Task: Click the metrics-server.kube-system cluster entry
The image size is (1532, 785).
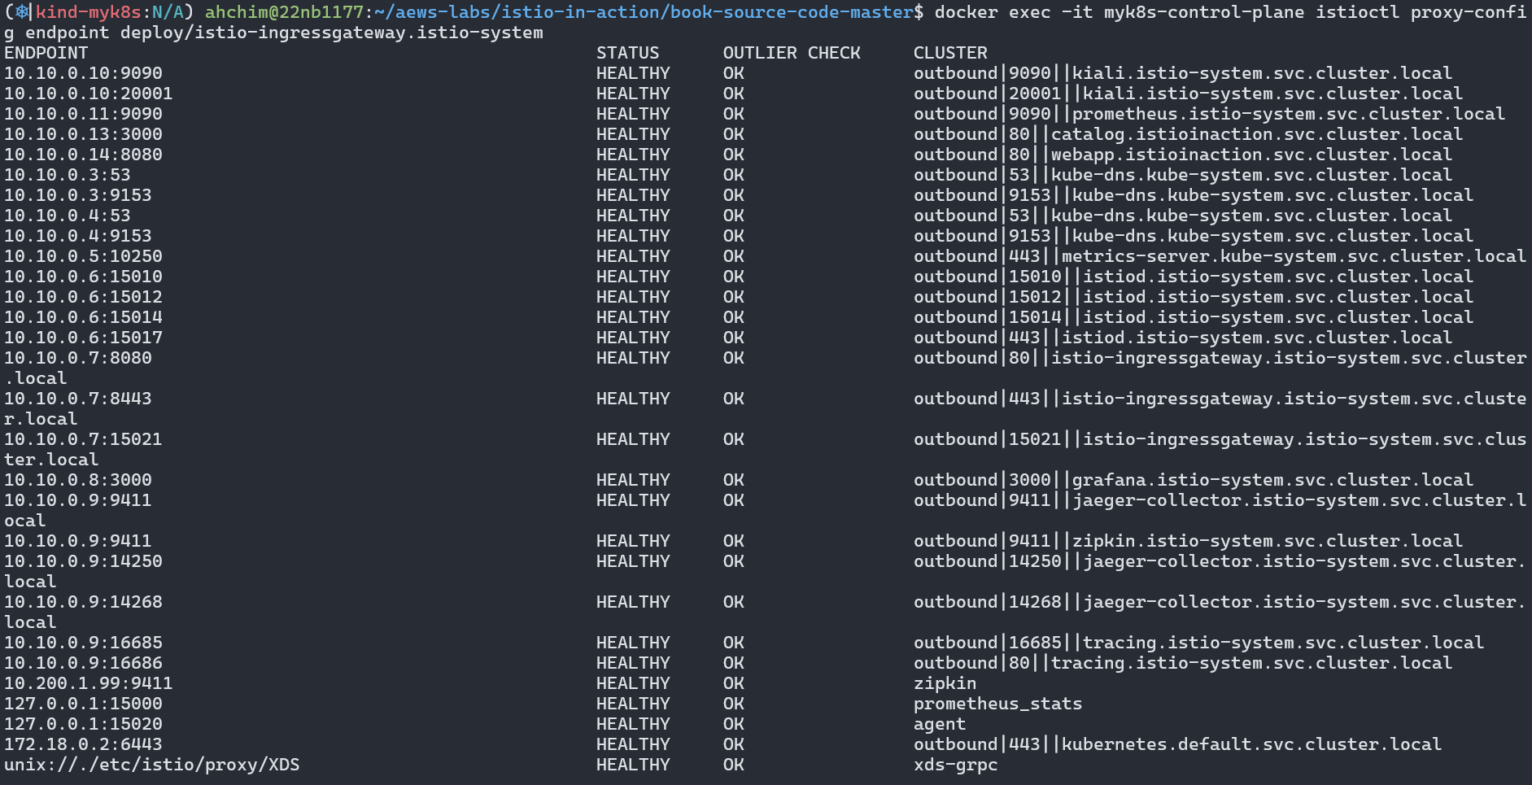Action: (x=1220, y=256)
